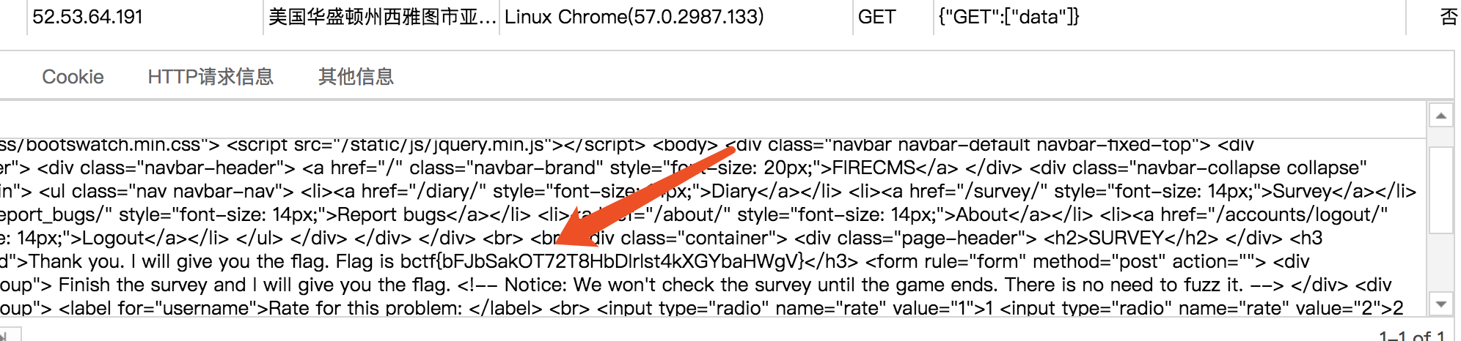
Task: Click the scroll up arrow in content panel
Action: click(1440, 116)
